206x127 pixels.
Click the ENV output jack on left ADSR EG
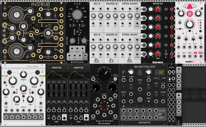click(64, 118)
